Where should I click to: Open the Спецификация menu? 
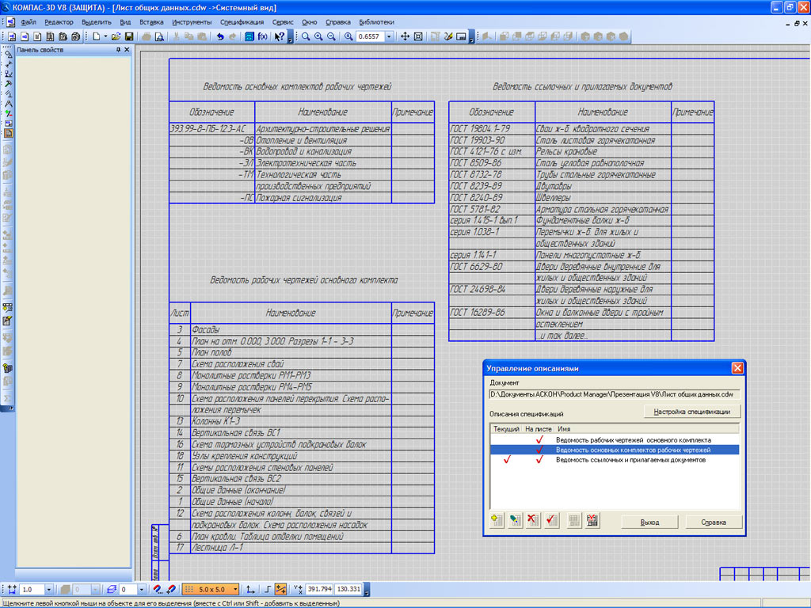pyautogui.click(x=242, y=22)
